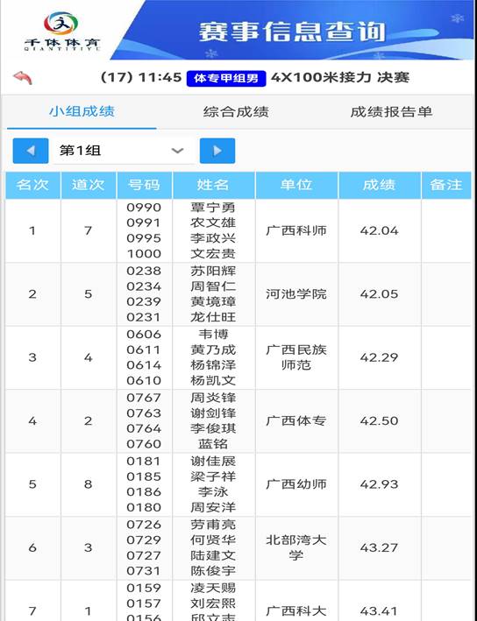Click the event title 4X100米接力 决赛

[x=340, y=78]
